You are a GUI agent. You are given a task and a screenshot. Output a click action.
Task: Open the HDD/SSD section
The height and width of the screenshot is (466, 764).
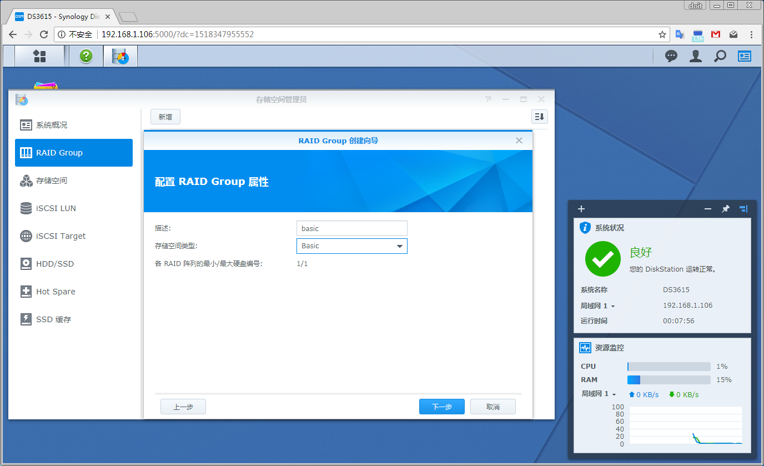click(x=74, y=264)
